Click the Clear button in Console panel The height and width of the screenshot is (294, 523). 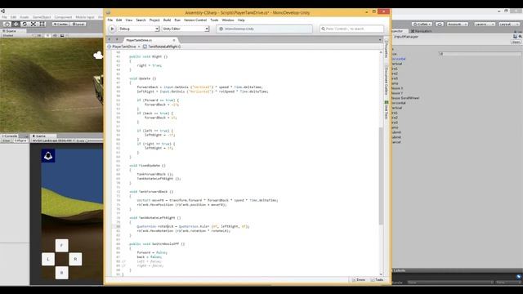pos(7,140)
